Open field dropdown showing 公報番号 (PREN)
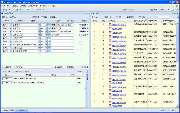 pos(39,51)
